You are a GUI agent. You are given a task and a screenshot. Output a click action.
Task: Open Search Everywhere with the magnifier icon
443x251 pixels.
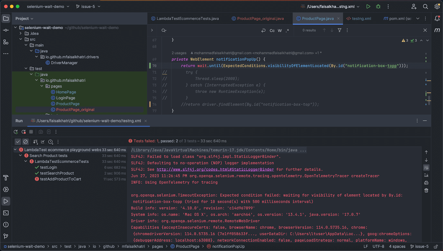(425, 6)
